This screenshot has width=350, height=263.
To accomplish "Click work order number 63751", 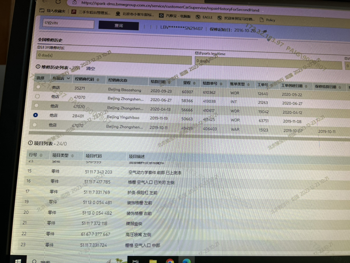I will pyautogui.click(x=264, y=121).
